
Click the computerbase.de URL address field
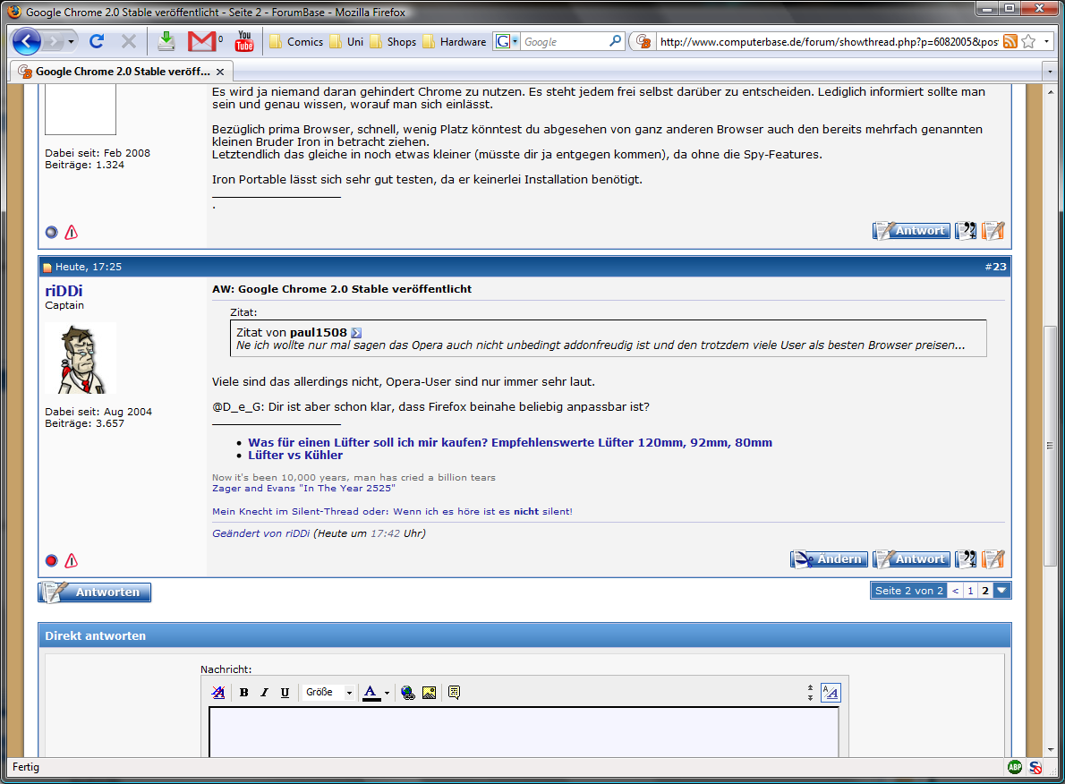(829, 41)
